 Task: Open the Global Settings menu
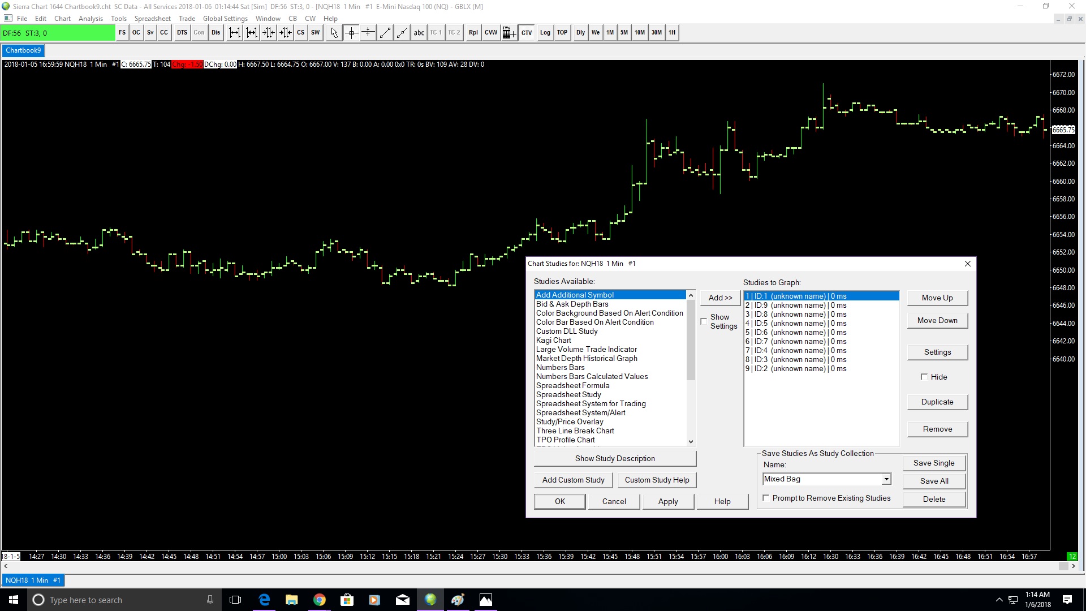point(225,19)
